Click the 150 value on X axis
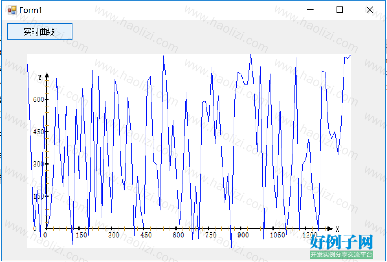This screenshot has height=262, width=387. point(82,235)
